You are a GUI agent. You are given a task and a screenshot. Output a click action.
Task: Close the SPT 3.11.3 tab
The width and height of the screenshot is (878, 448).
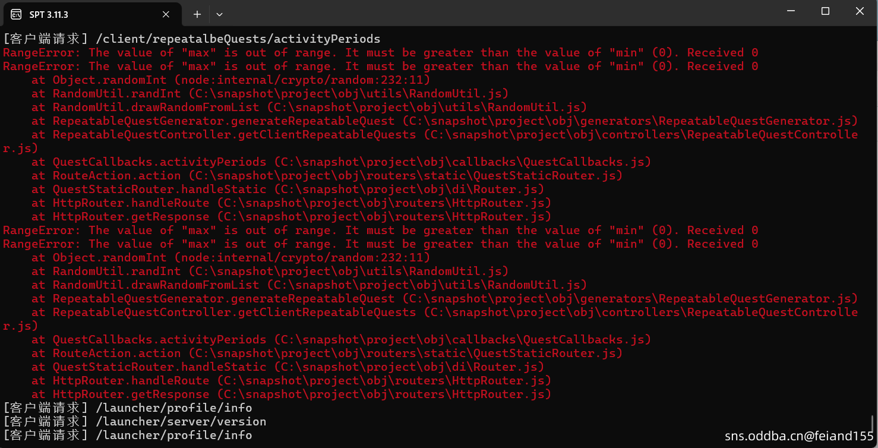[167, 14]
